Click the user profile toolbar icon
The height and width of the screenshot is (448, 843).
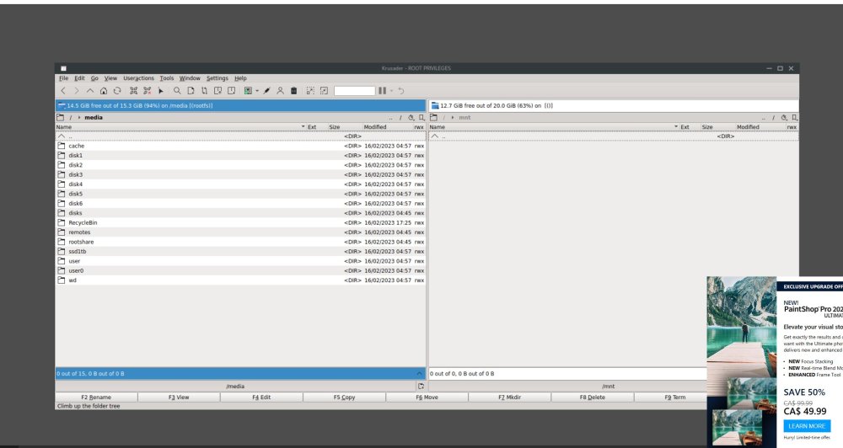tap(280, 91)
